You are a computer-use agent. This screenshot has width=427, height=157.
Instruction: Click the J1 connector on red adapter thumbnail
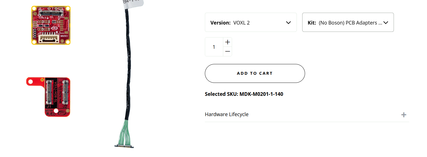(49, 94)
